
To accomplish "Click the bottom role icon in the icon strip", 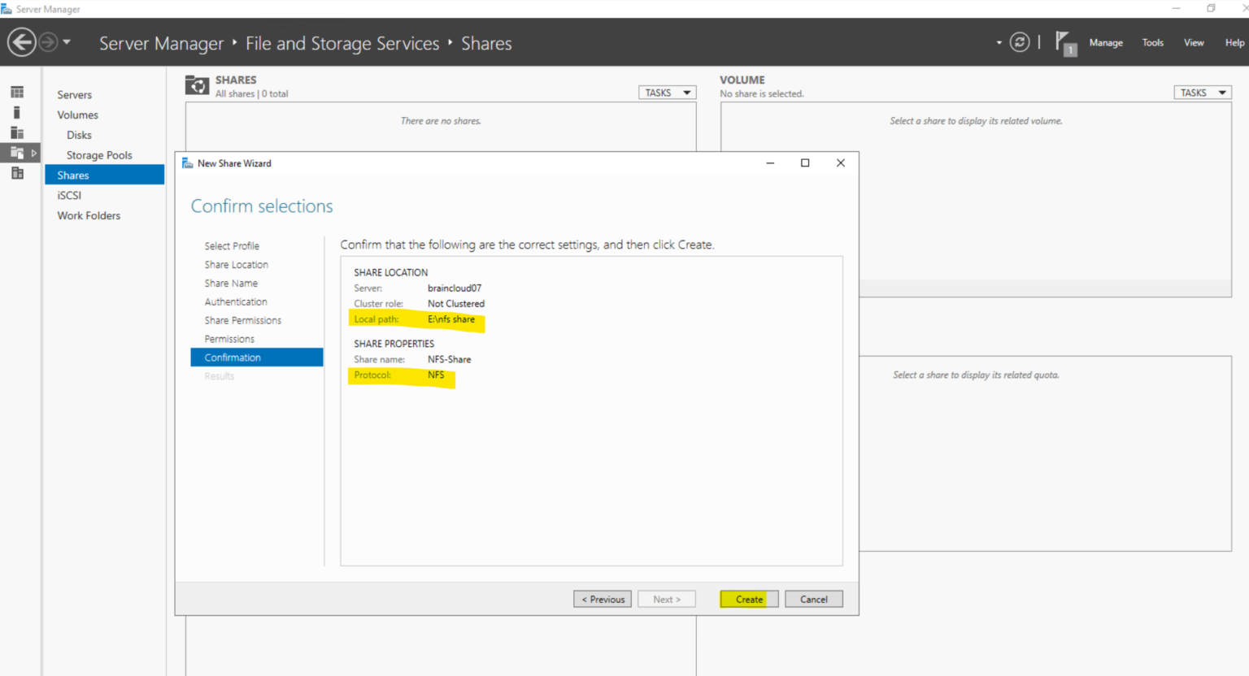I will click(16, 173).
